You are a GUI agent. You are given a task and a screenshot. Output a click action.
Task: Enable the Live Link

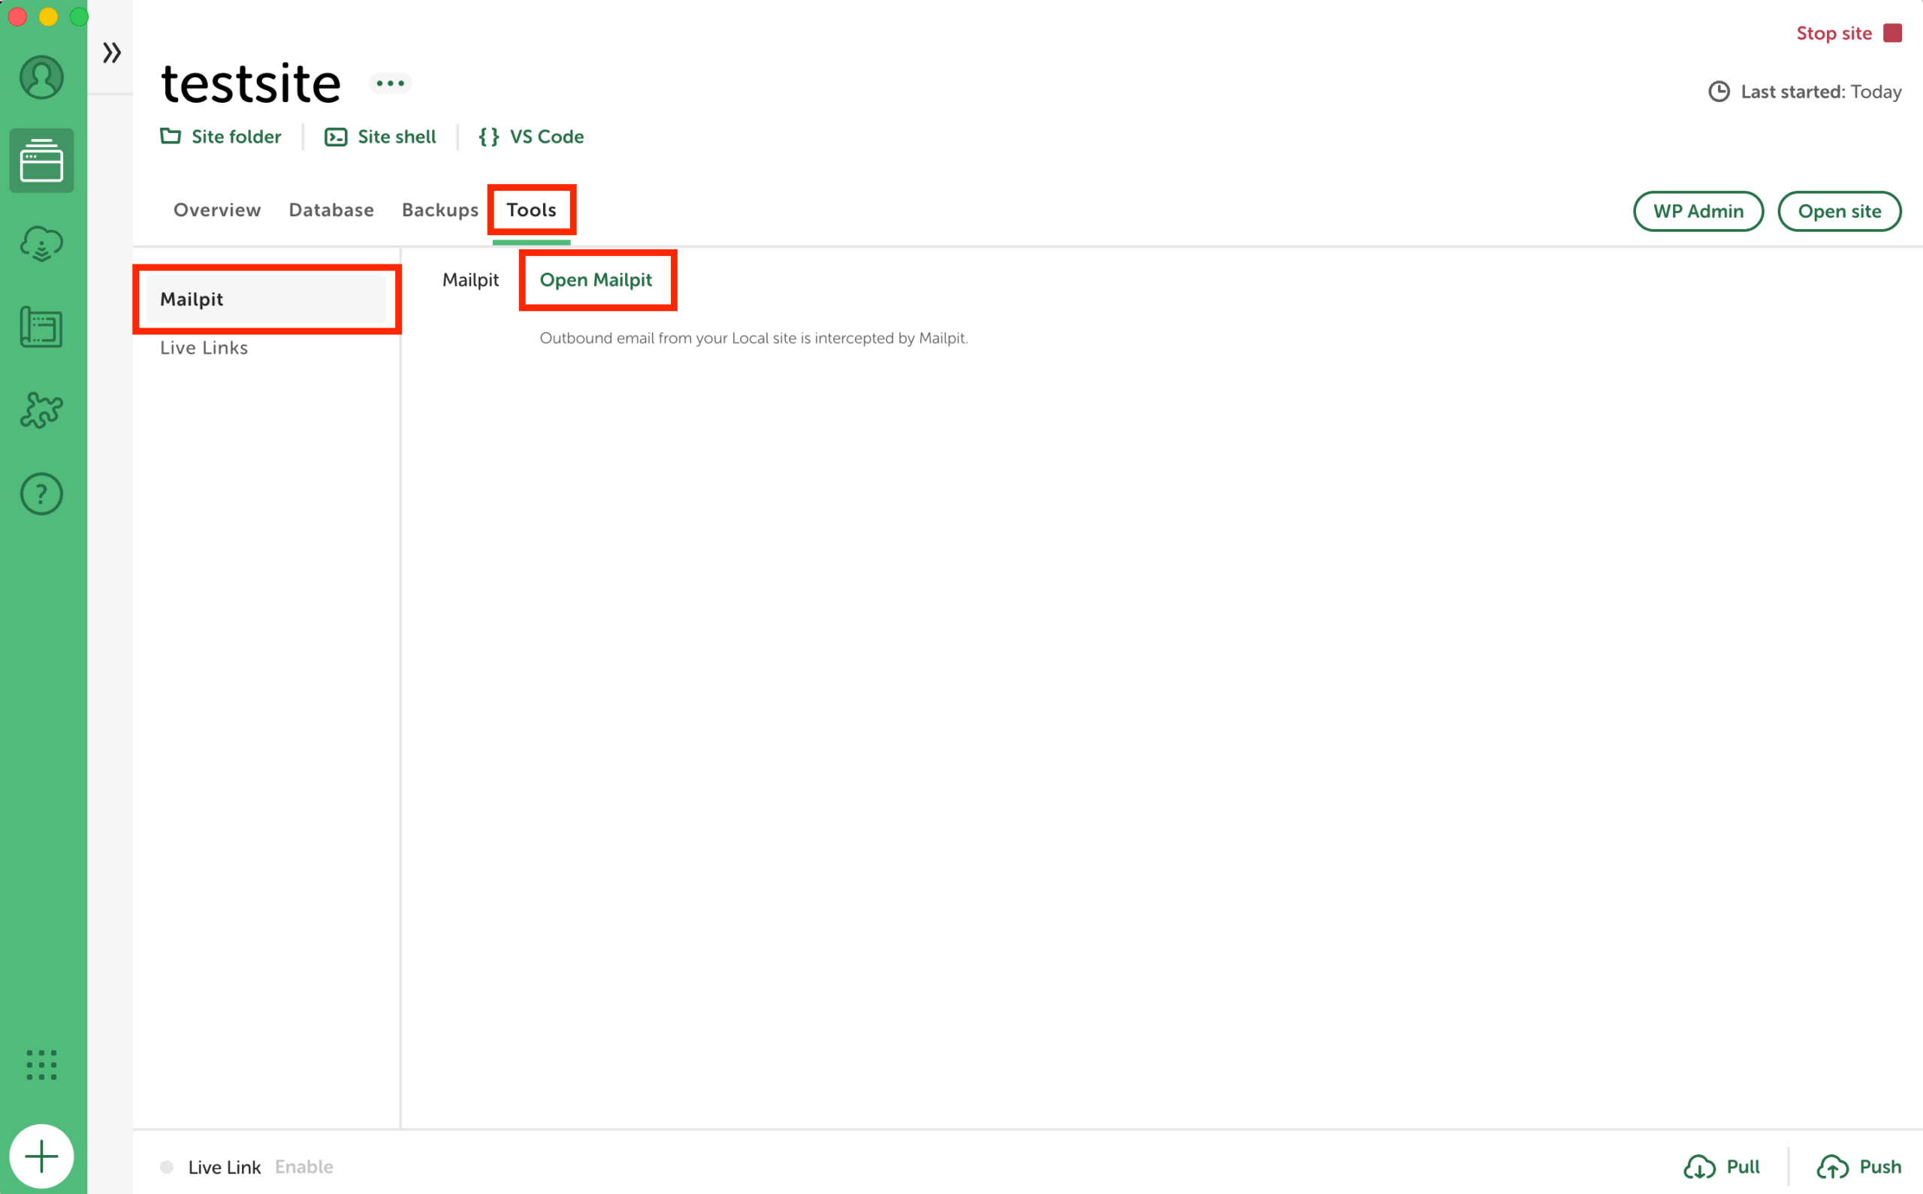[304, 1166]
